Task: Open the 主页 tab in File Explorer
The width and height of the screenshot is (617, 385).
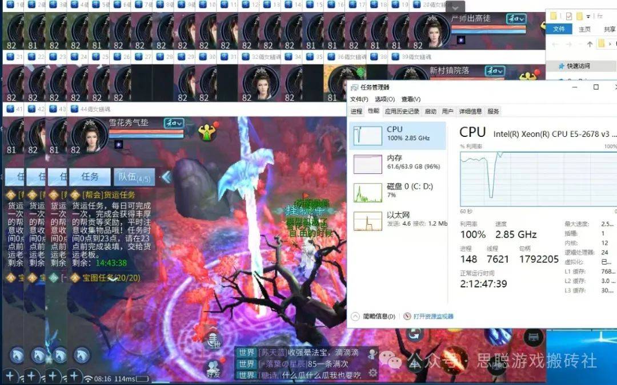Action: click(x=584, y=29)
